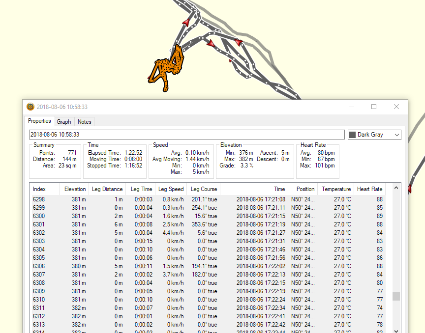Click the vertical scrollbar thumb

[396, 296]
